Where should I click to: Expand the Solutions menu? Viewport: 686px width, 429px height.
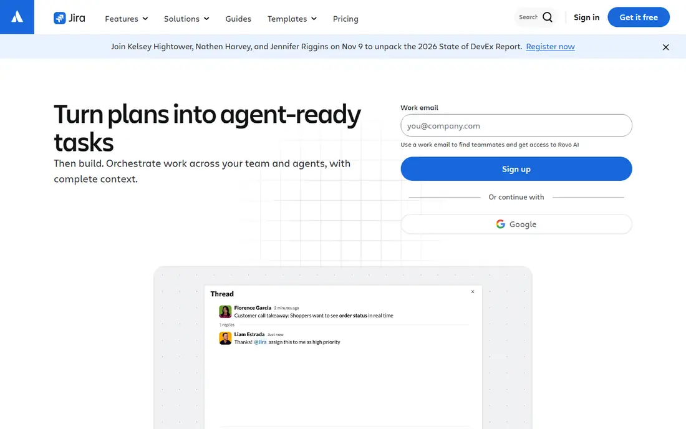tap(186, 19)
